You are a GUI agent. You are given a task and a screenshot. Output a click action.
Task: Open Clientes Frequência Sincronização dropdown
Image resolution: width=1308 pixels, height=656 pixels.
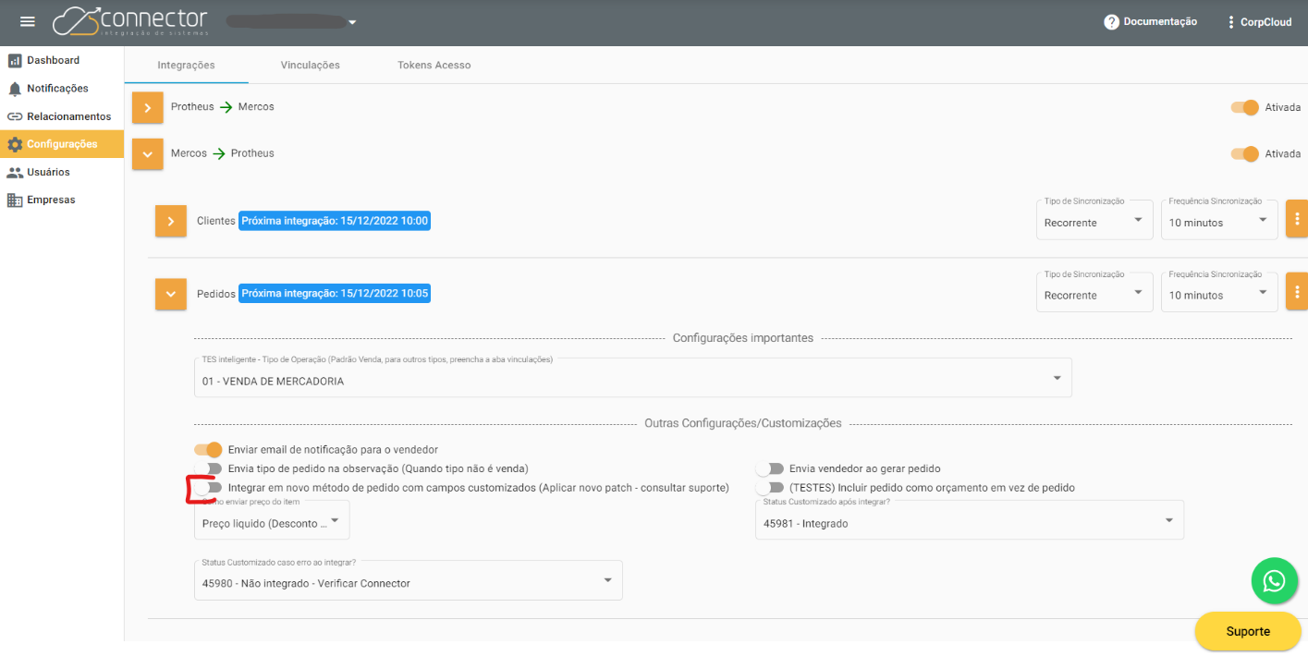coord(1219,220)
